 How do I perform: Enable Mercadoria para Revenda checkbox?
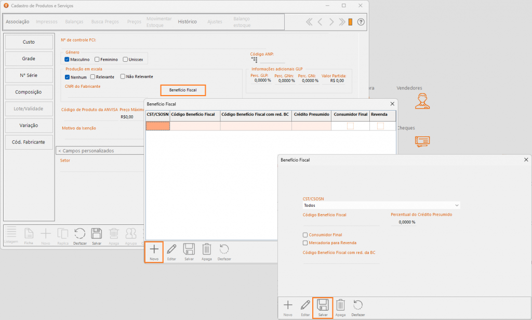[x=305, y=243]
